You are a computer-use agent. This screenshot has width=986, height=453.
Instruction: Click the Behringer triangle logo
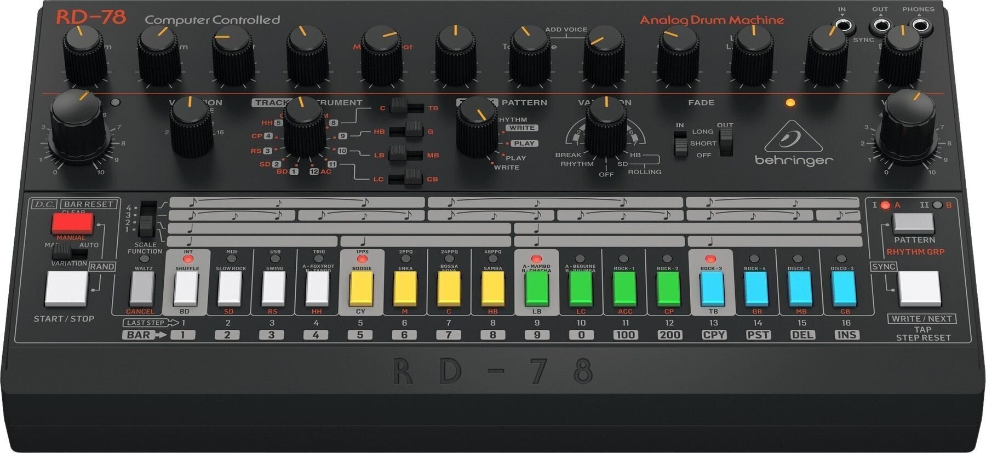pos(793,137)
